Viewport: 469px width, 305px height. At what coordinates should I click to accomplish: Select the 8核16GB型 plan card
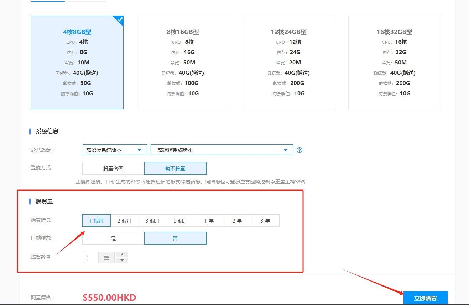pos(183,63)
